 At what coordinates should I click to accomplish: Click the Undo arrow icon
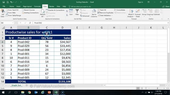[x=11, y=2]
